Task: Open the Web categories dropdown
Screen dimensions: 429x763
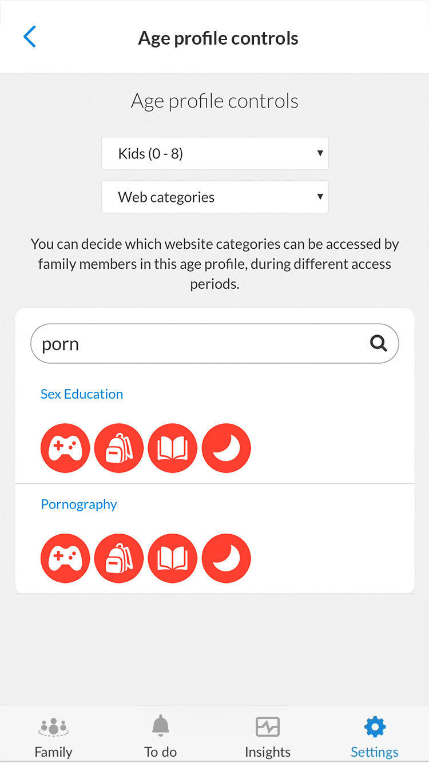Action: (215, 197)
